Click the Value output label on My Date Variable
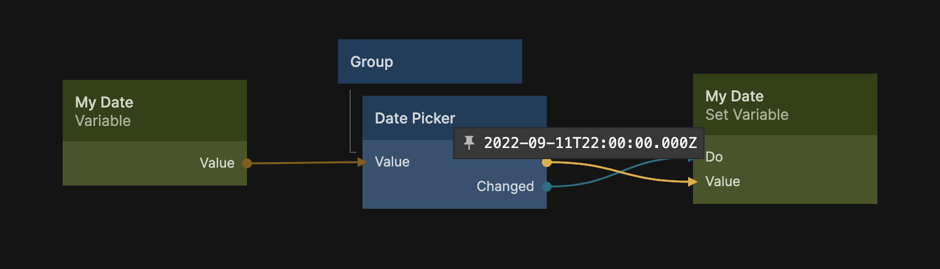This screenshot has height=269, width=940. [217, 163]
